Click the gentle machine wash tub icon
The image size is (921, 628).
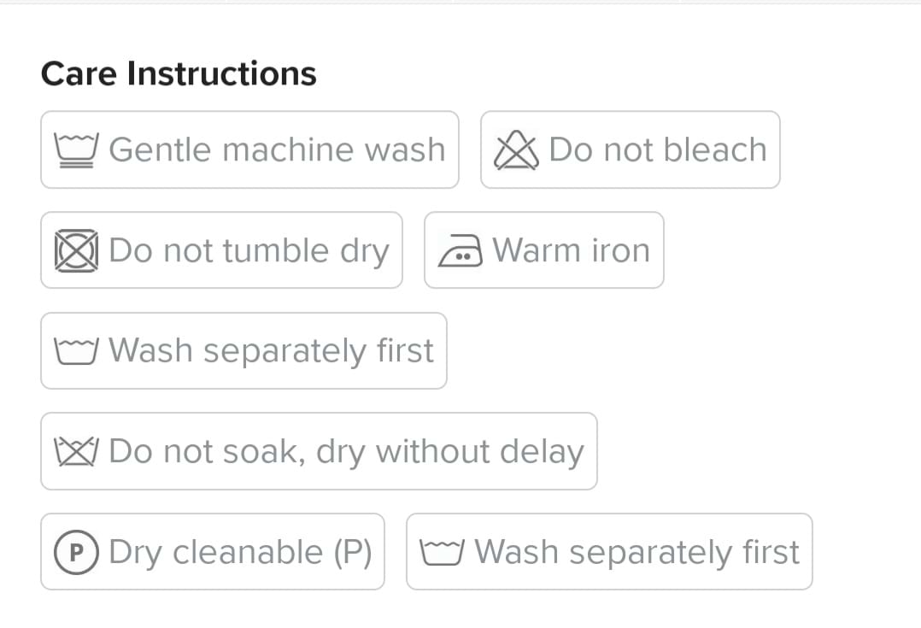pos(77,150)
